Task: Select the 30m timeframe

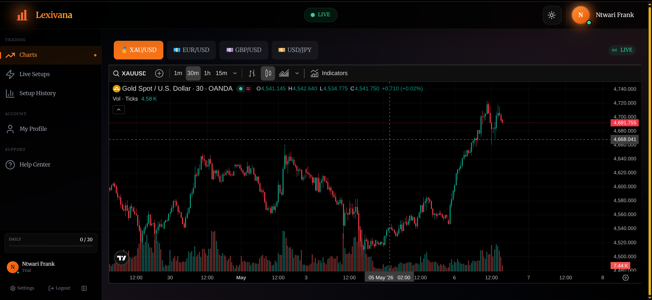Action: point(193,73)
